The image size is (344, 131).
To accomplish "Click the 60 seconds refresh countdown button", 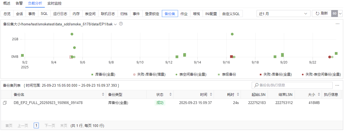I will (335, 14).
